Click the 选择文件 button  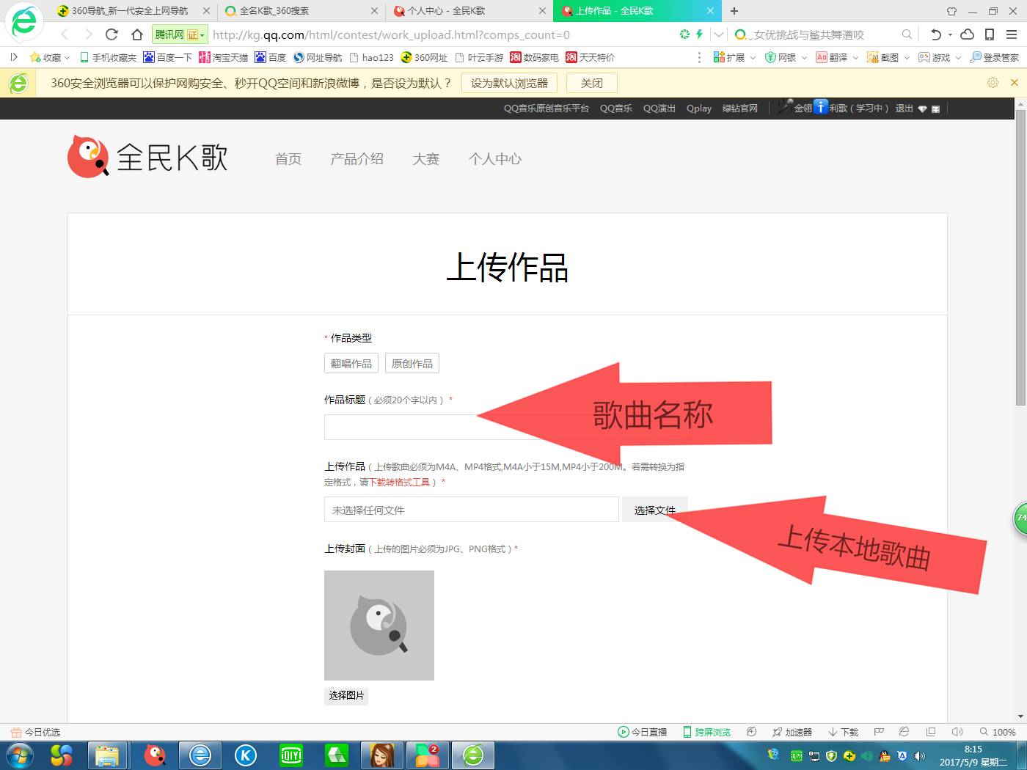coord(655,510)
